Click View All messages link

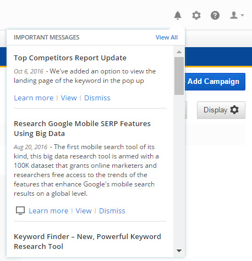pos(167,37)
